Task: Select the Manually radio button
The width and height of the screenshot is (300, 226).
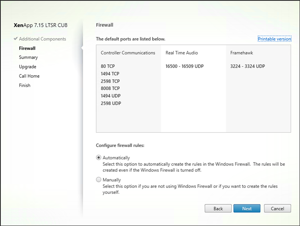Action: (98, 180)
